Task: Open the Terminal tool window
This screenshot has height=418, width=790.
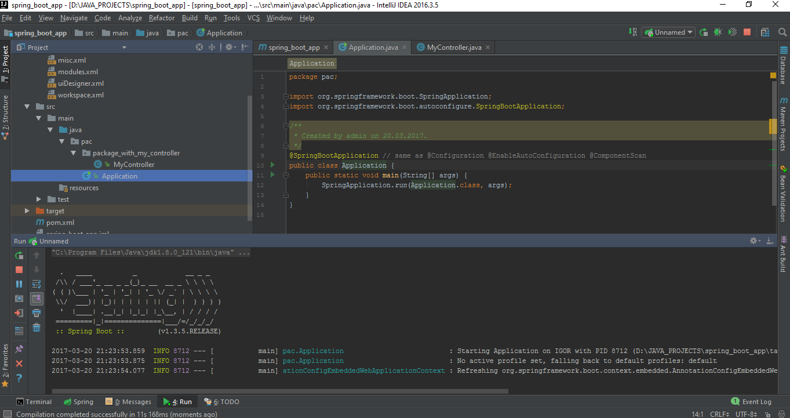Action: point(34,401)
